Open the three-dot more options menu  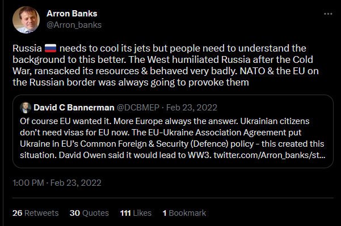click(328, 14)
